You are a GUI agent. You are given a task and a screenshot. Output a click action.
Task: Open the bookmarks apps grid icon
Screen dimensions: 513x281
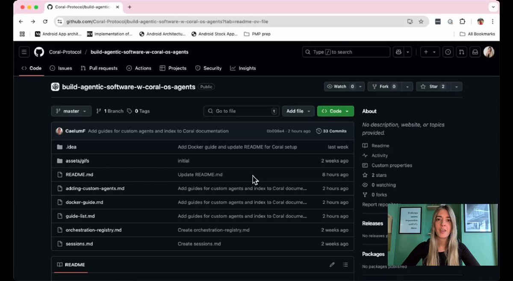click(22, 34)
